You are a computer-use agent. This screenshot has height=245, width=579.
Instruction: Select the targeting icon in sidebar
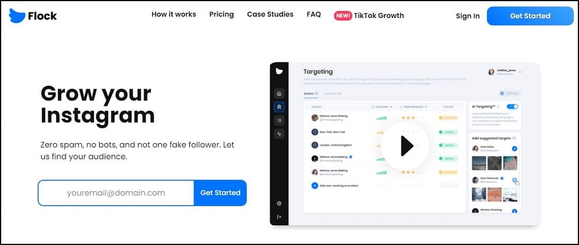[279, 107]
